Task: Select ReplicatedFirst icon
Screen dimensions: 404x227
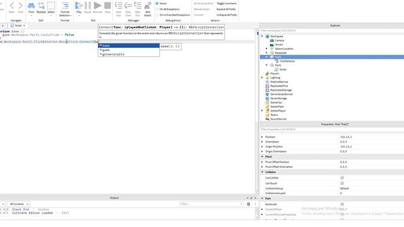Action: click(267, 86)
